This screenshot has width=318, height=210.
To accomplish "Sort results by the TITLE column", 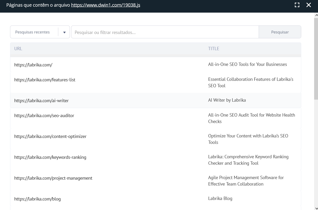I will click(x=214, y=48).
